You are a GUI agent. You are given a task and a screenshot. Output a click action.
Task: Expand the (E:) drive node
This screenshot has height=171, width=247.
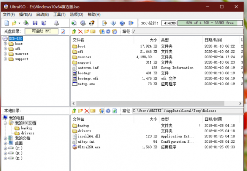click(x=5, y=158)
